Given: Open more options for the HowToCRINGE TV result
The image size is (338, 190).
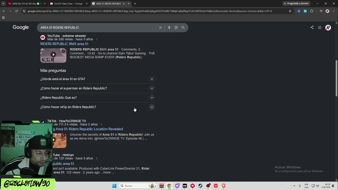Looking at the screenshot, I should tap(101, 125).
